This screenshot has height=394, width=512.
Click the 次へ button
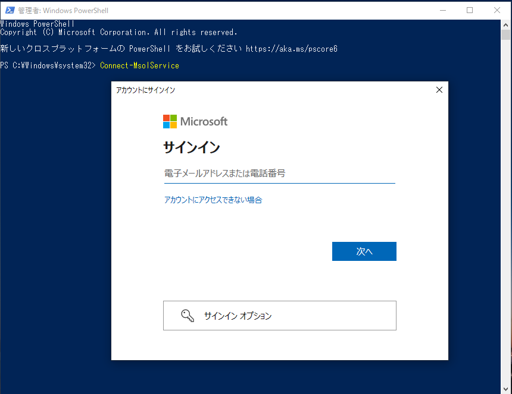tap(364, 251)
